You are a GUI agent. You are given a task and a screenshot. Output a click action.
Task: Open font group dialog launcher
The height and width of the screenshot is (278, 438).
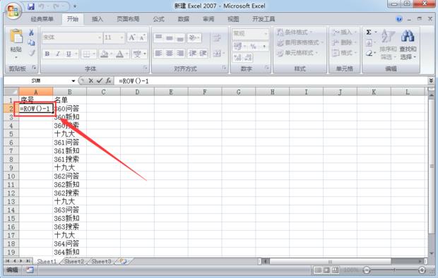[x=146, y=68]
